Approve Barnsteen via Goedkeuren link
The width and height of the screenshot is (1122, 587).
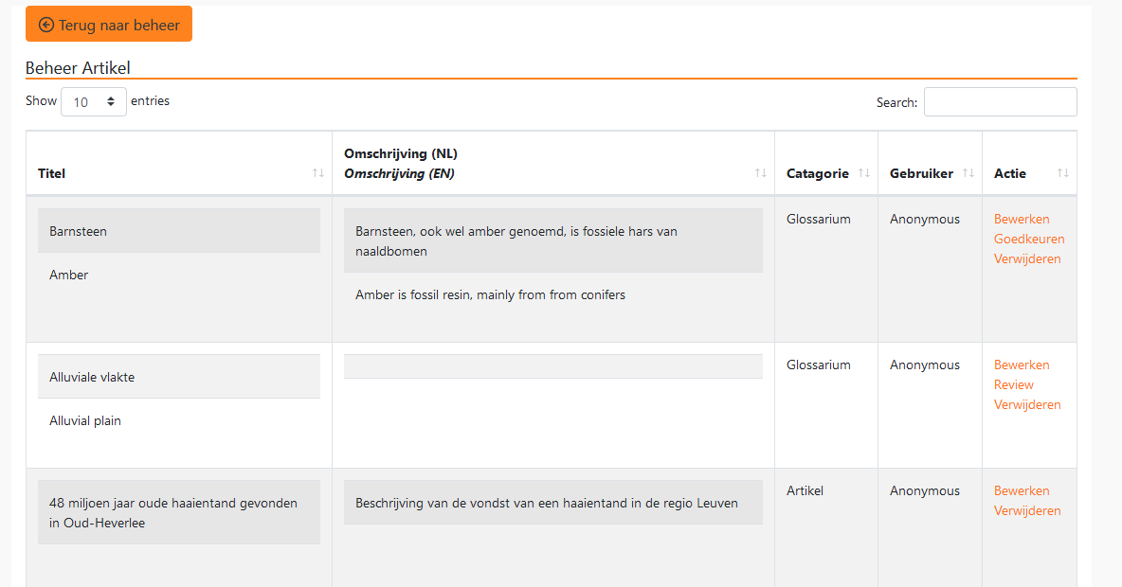click(1029, 239)
